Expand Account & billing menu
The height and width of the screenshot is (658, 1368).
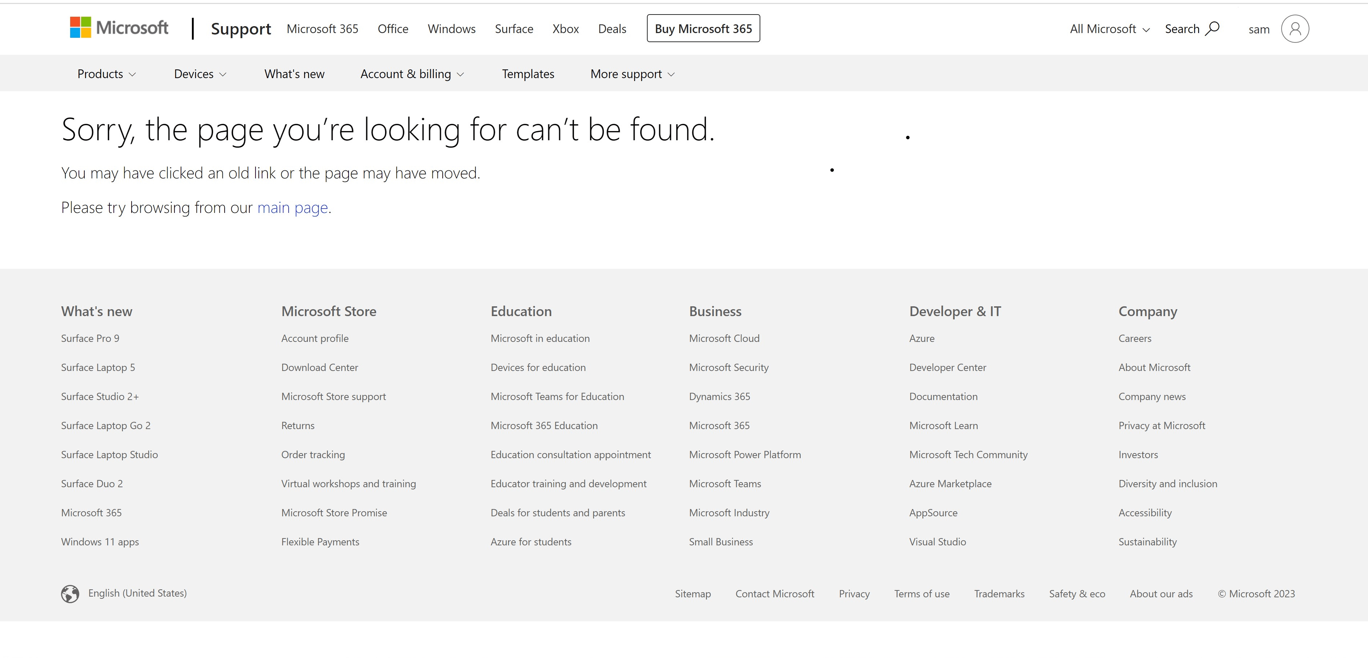[411, 74]
